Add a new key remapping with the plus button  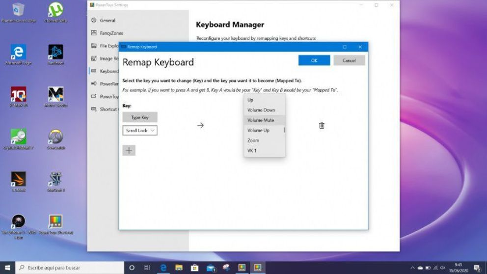(129, 150)
